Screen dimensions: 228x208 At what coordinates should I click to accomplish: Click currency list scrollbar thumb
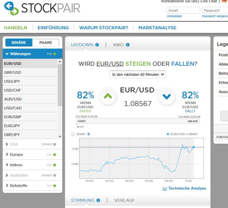coord(60,85)
